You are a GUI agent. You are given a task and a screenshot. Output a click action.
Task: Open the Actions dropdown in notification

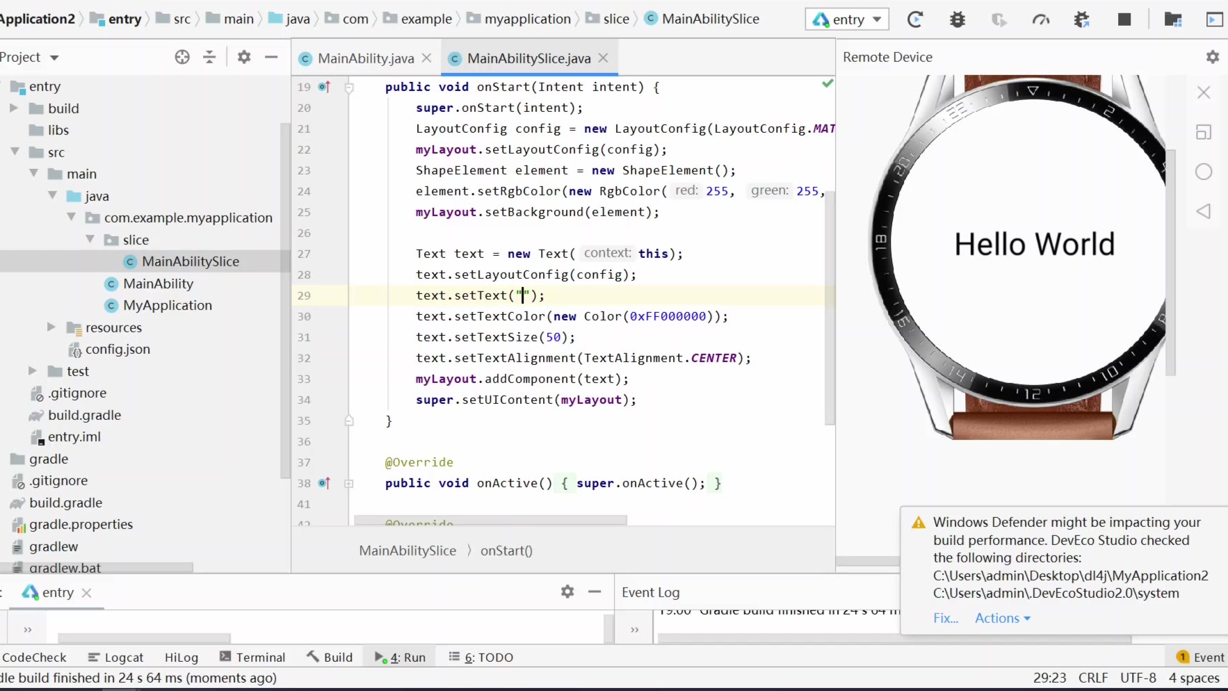point(1002,618)
